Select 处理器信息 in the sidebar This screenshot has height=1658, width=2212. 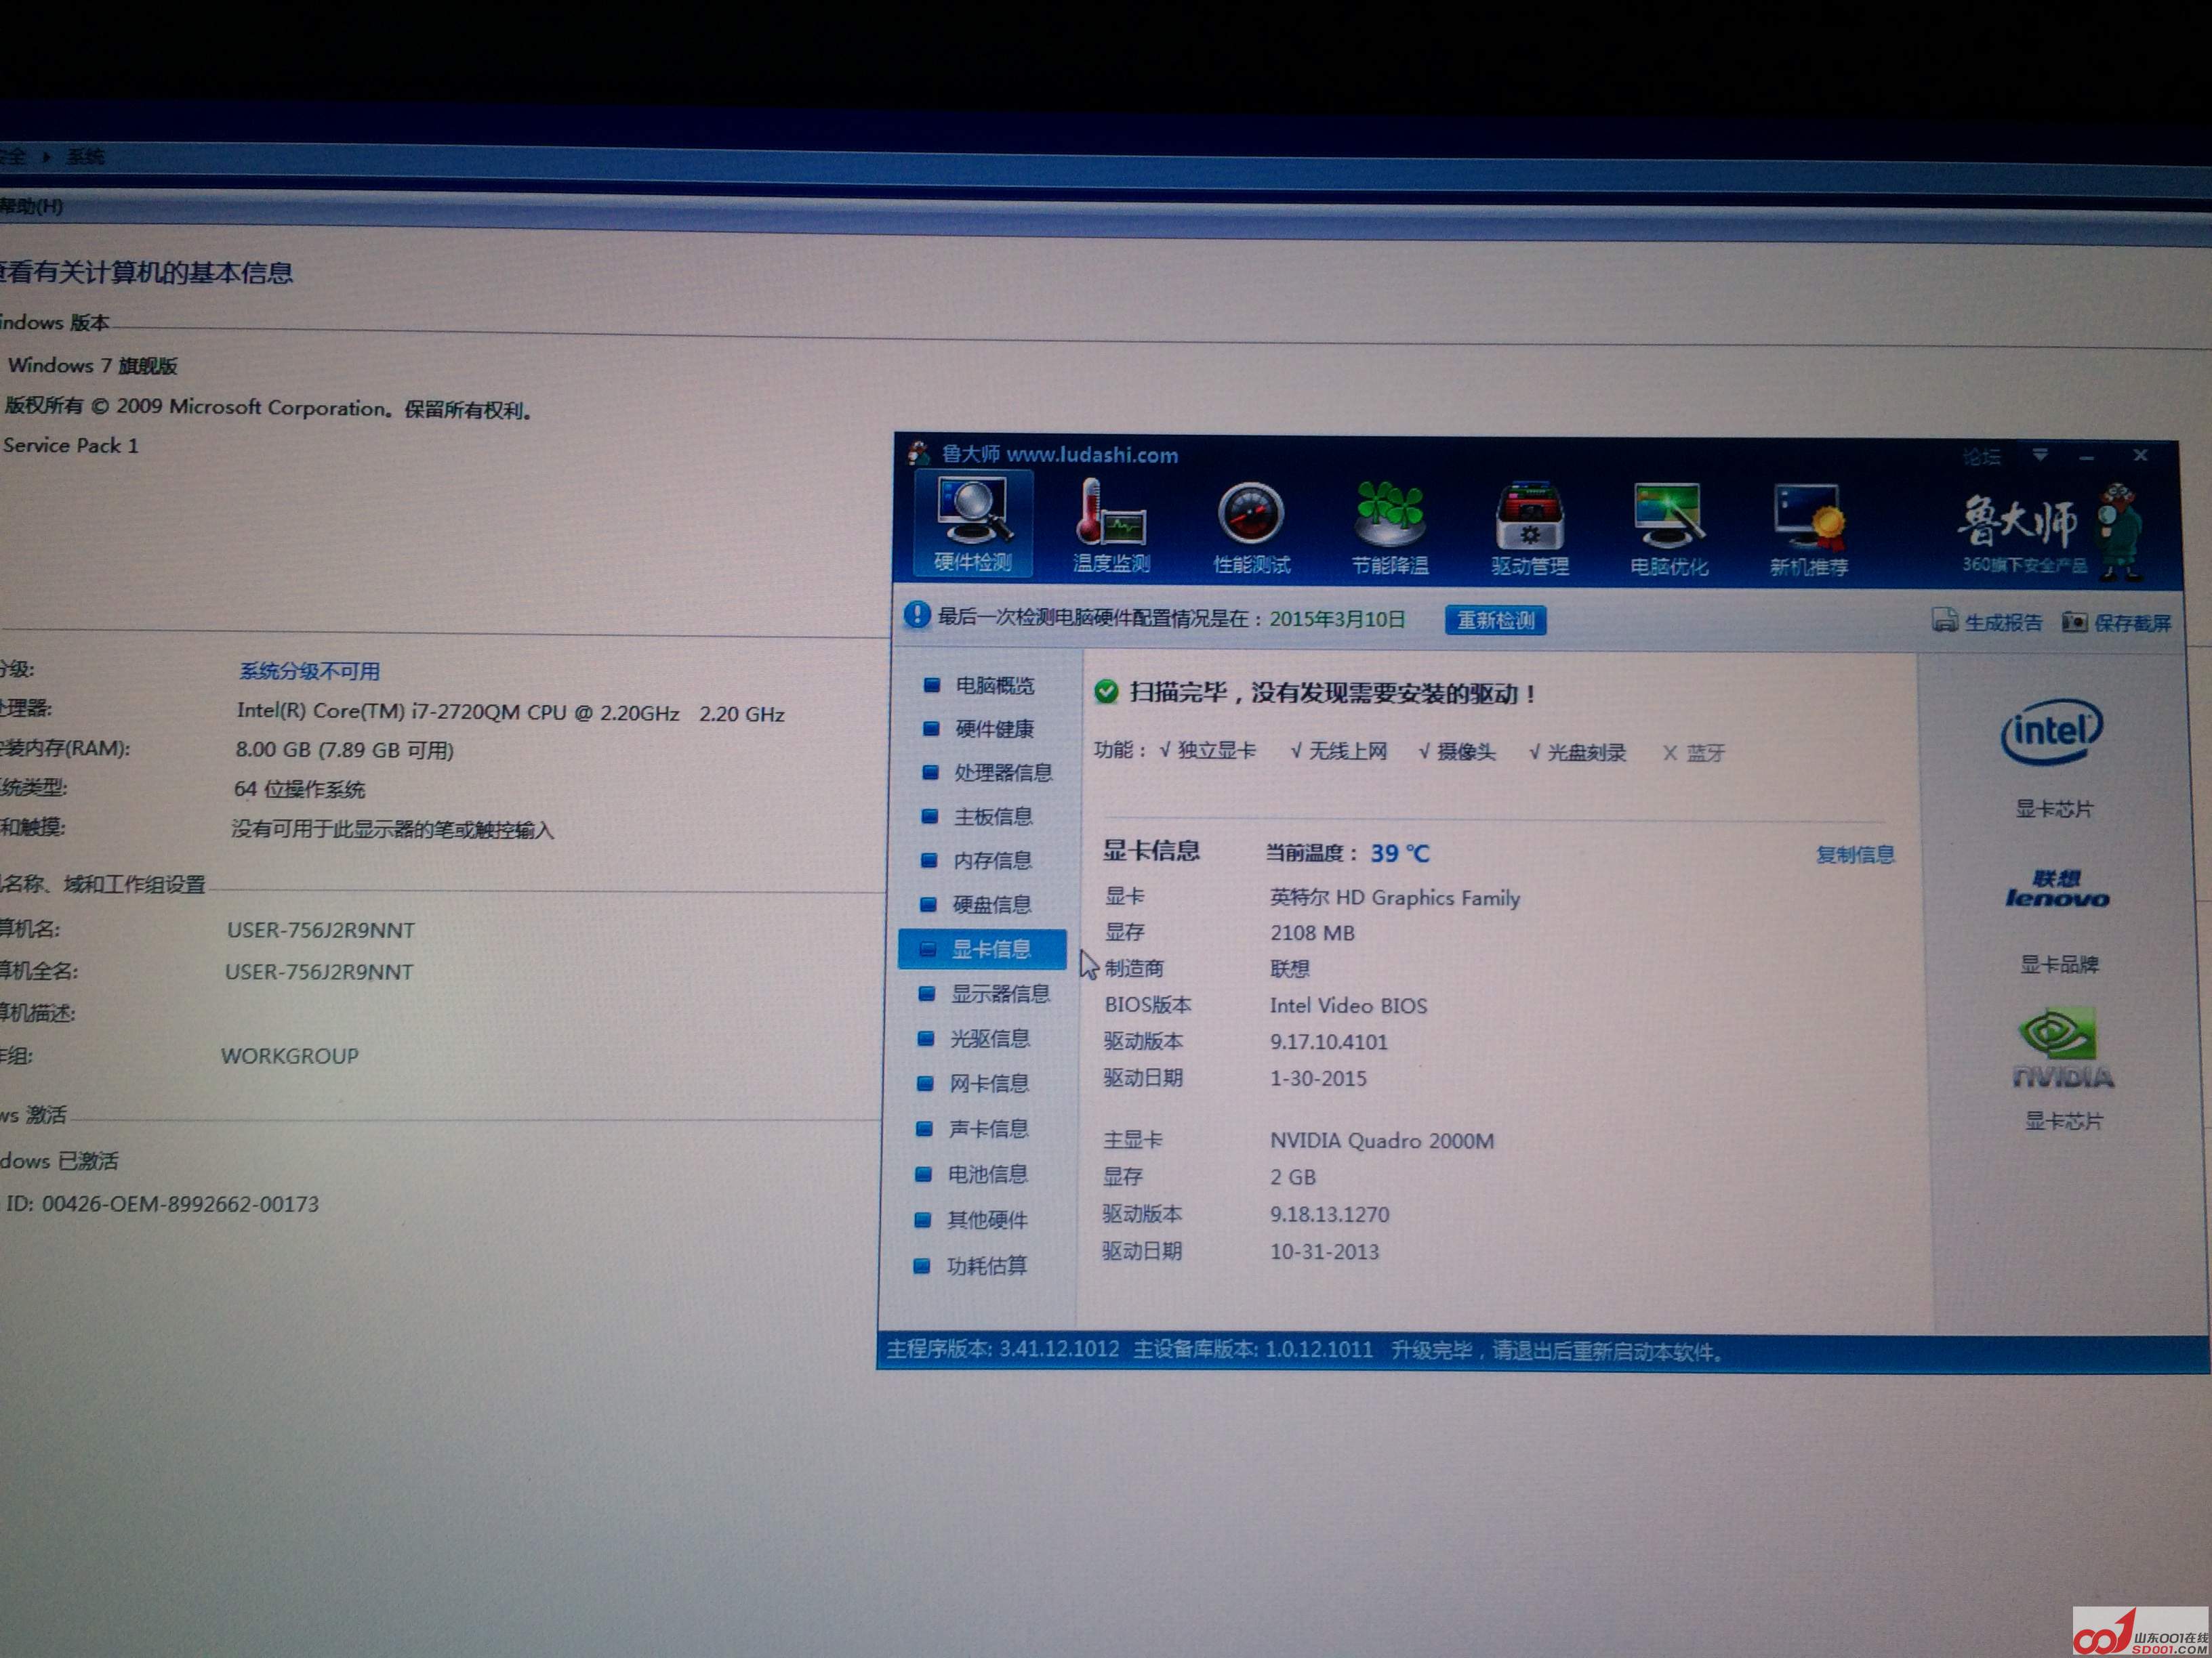click(1002, 773)
